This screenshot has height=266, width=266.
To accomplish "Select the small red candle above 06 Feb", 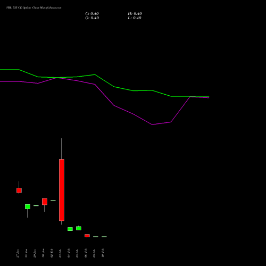I will point(87,236).
